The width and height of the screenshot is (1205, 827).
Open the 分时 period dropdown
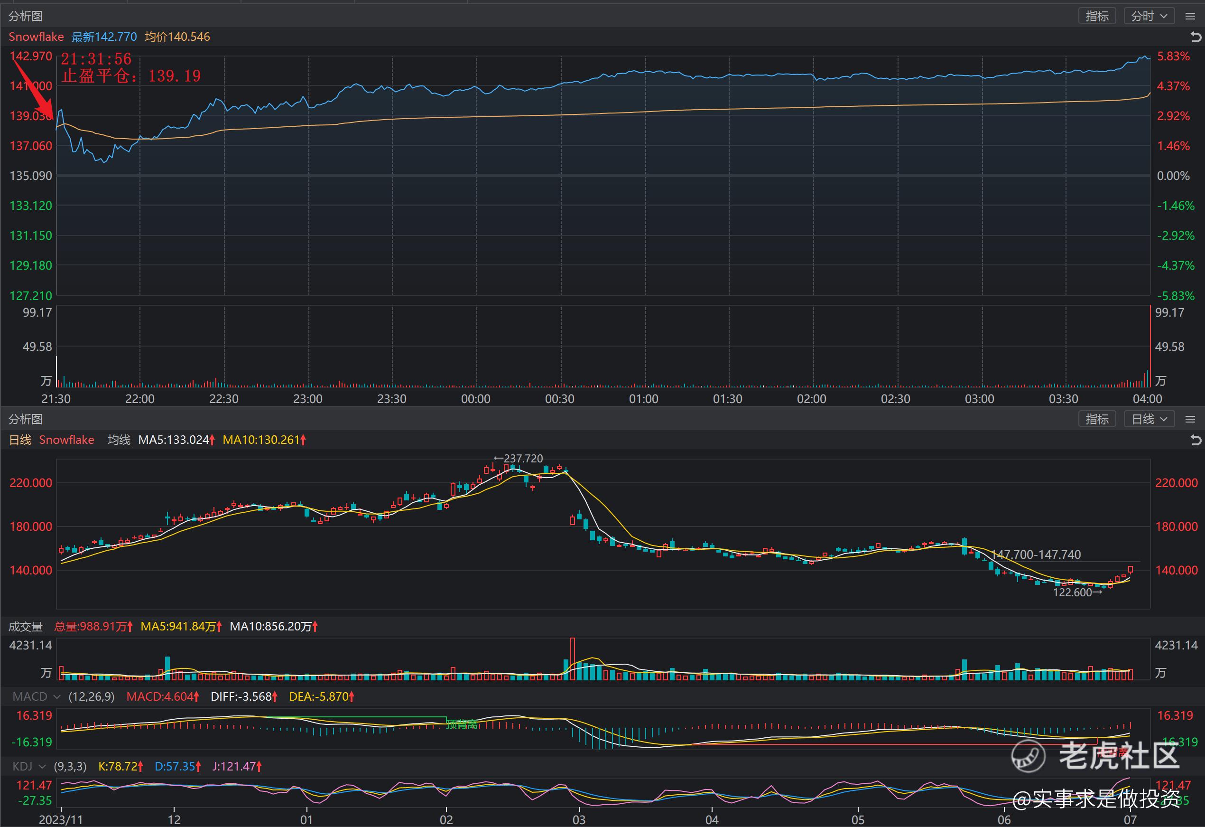tap(1149, 16)
